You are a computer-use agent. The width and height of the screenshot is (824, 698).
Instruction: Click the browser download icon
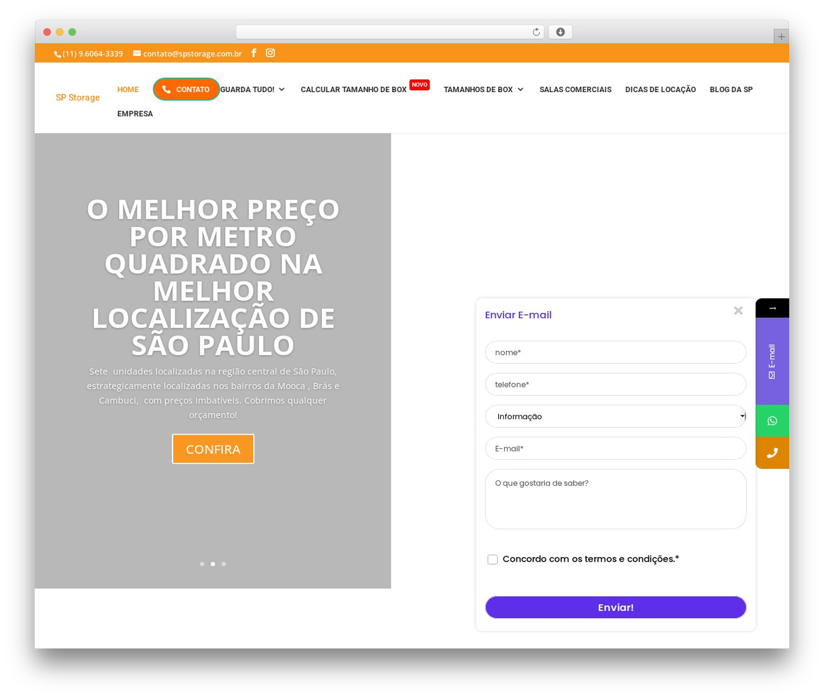[x=560, y=32]
